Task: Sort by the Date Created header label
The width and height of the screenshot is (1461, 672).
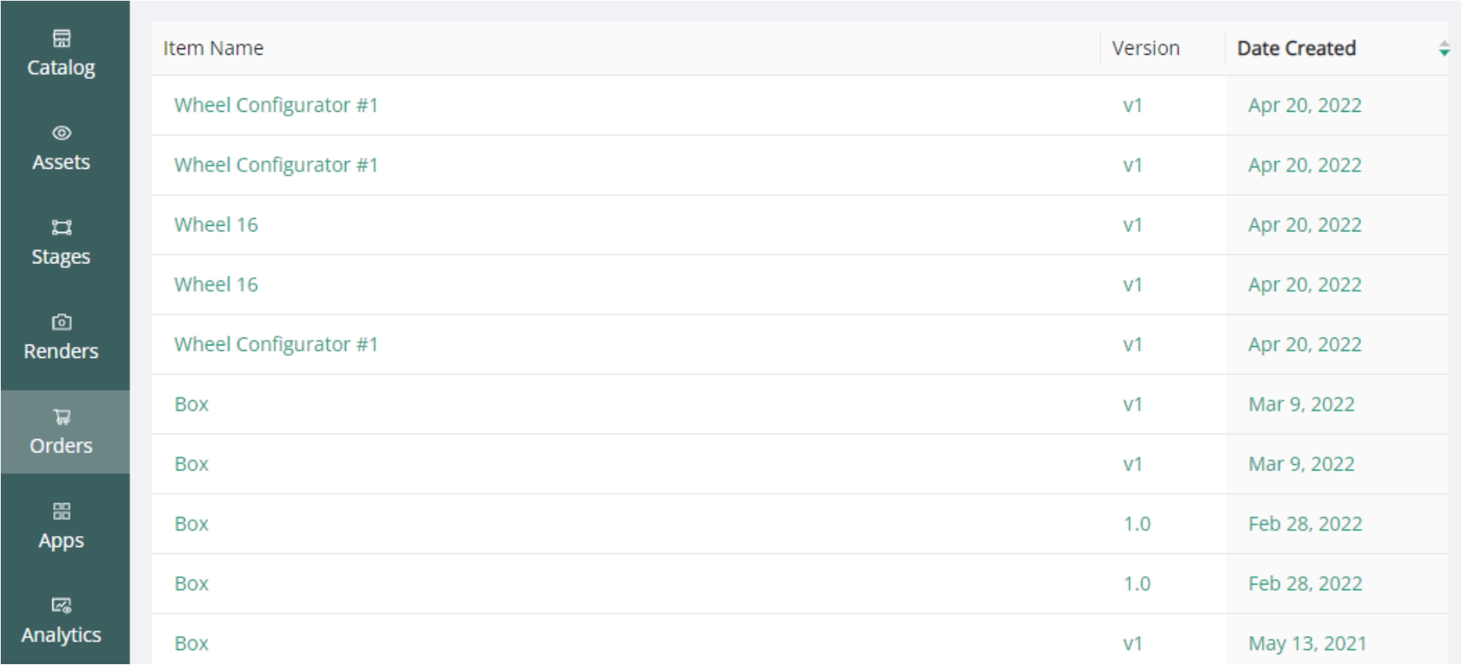Action: tap(1296, 48)
